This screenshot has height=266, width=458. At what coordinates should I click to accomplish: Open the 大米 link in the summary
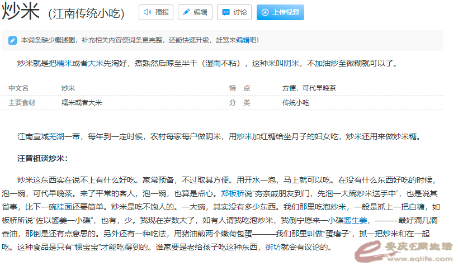coord(96,64)
